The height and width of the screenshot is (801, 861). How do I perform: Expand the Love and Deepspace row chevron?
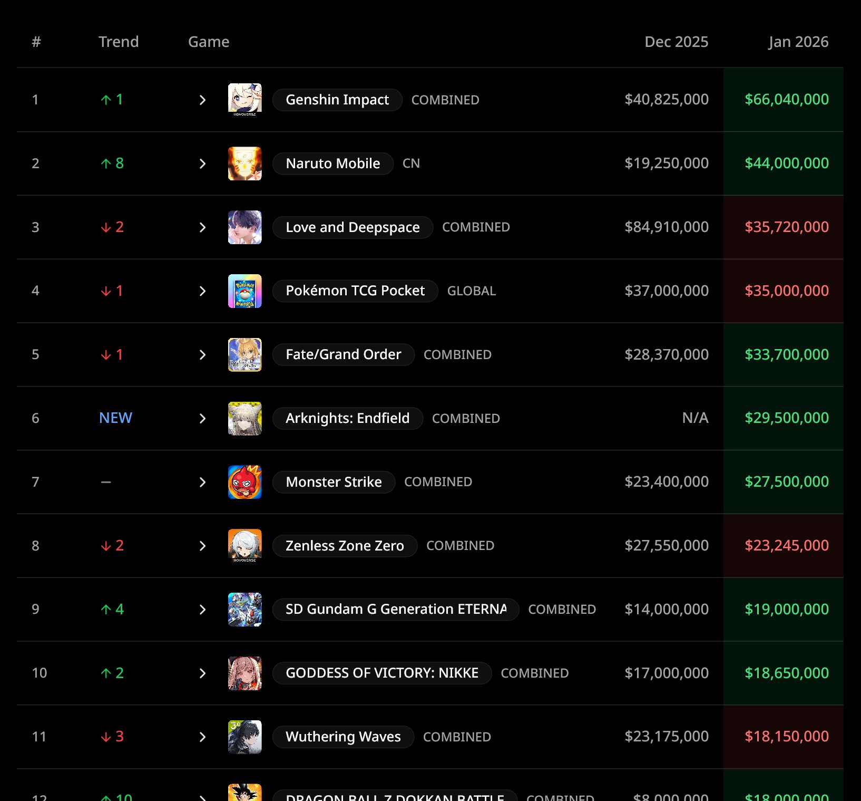202,227
